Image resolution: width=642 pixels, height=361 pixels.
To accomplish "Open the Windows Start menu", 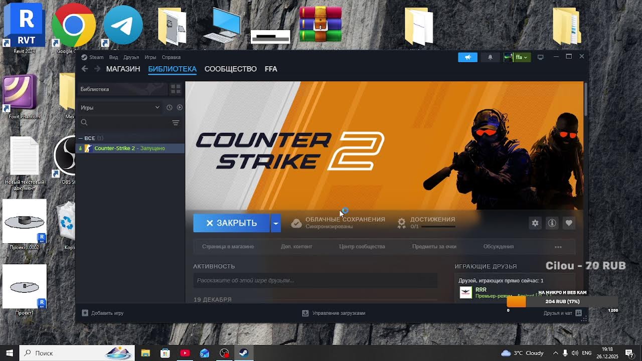I will (10, 353).
